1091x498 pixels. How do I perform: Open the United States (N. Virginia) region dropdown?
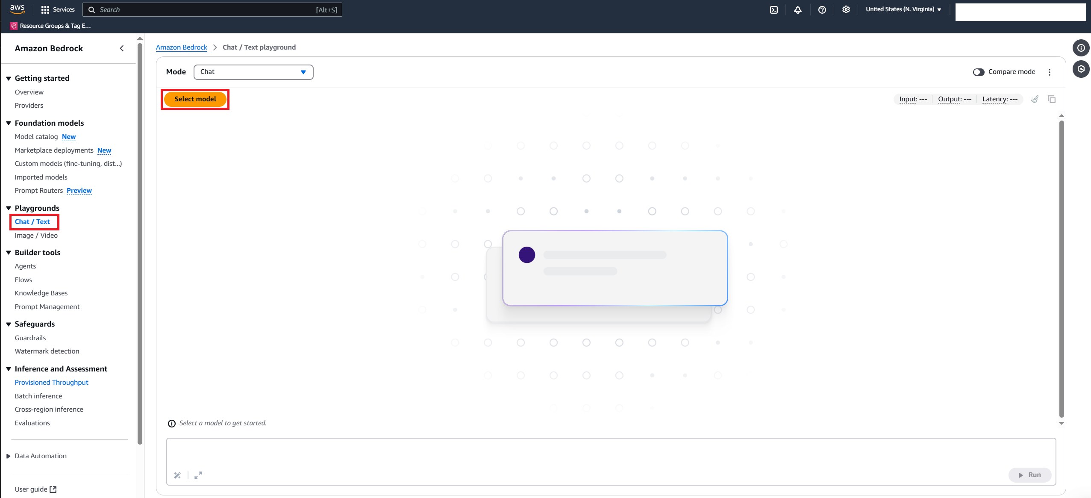(903, 9)
